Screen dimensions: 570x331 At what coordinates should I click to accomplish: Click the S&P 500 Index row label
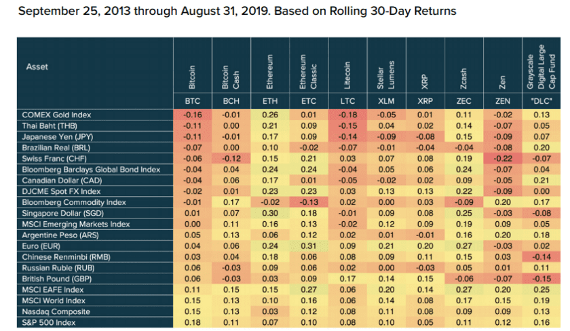[48, 323]
